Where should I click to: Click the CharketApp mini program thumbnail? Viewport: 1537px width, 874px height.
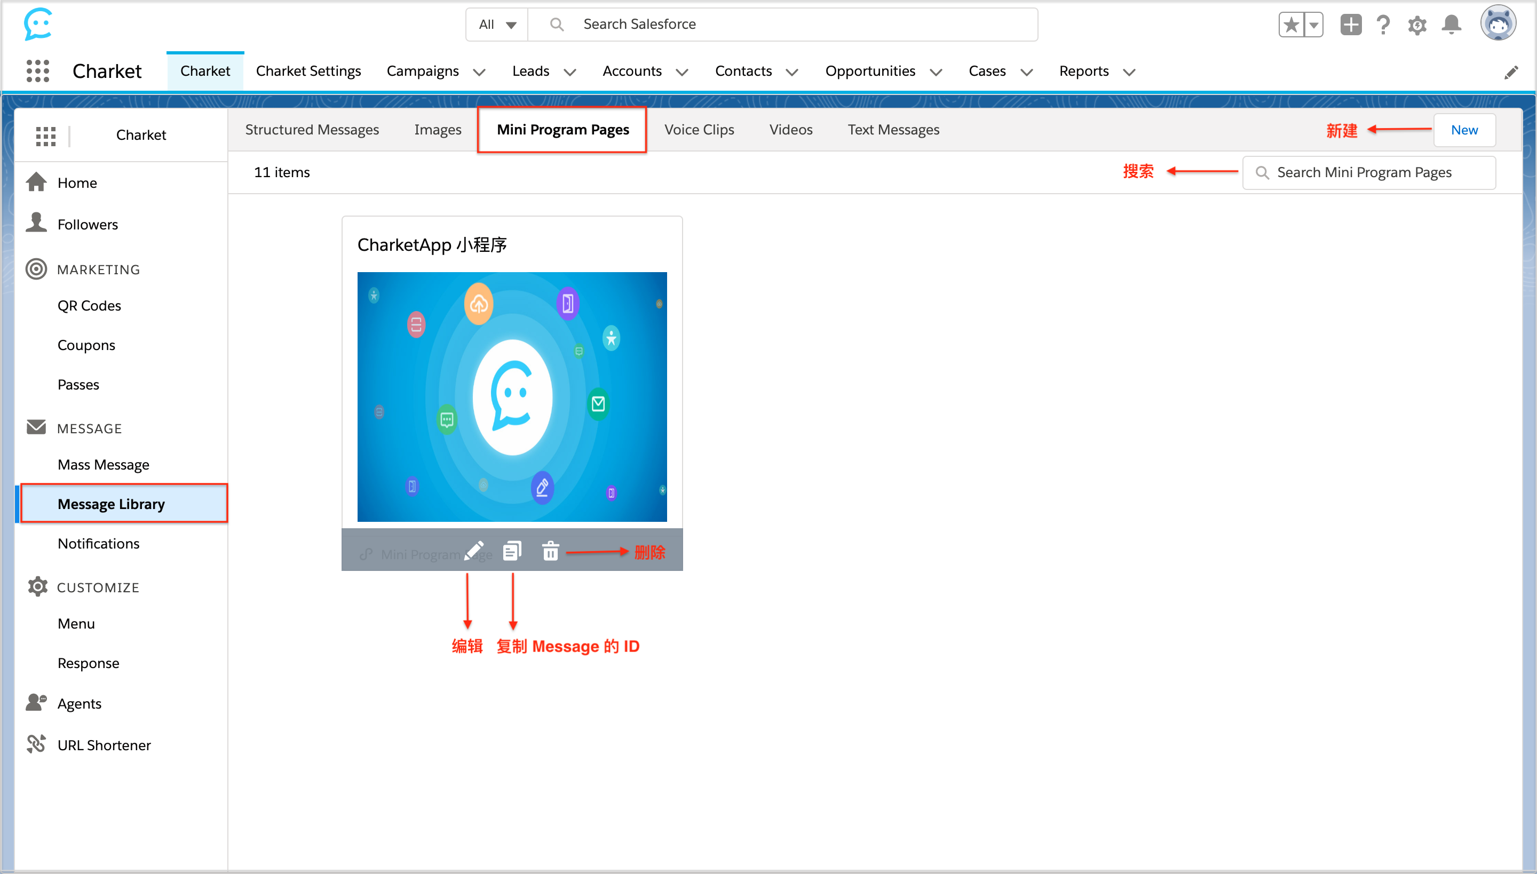pos(511,396)
